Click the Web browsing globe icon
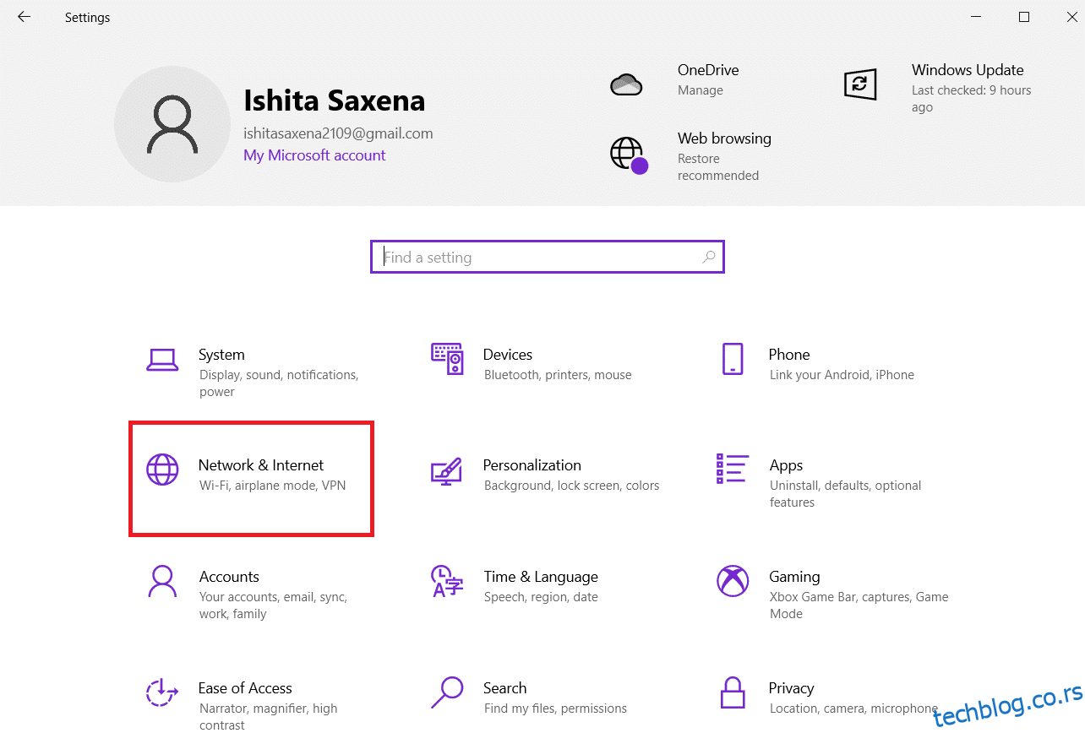The image size is (1085, 733). coord(628,155)
